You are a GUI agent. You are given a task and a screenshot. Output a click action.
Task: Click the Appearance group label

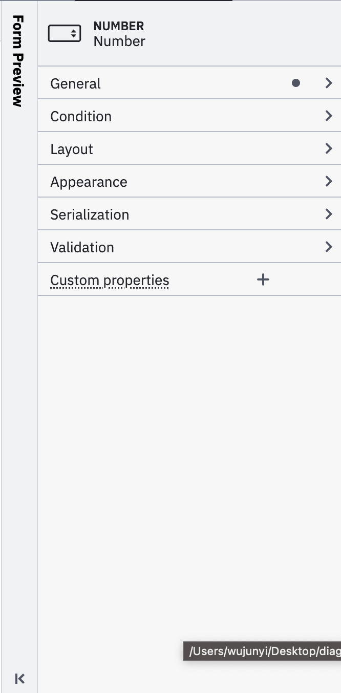click(x=89, y=182)
